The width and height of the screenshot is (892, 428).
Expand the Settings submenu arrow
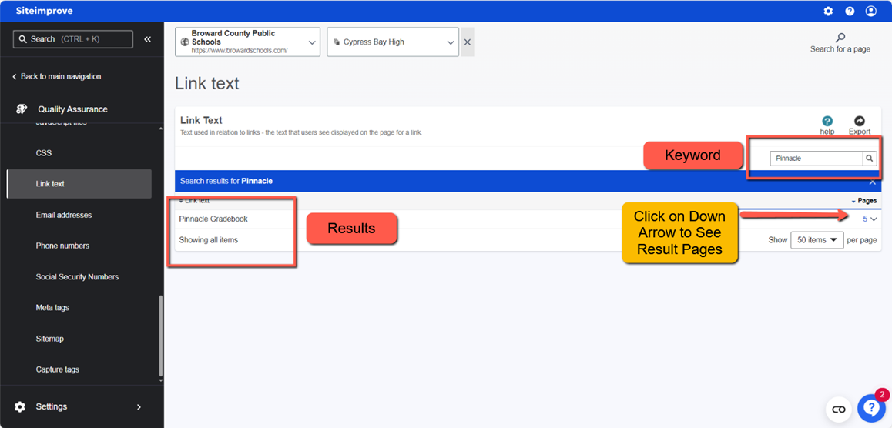[x=139, y=407]
